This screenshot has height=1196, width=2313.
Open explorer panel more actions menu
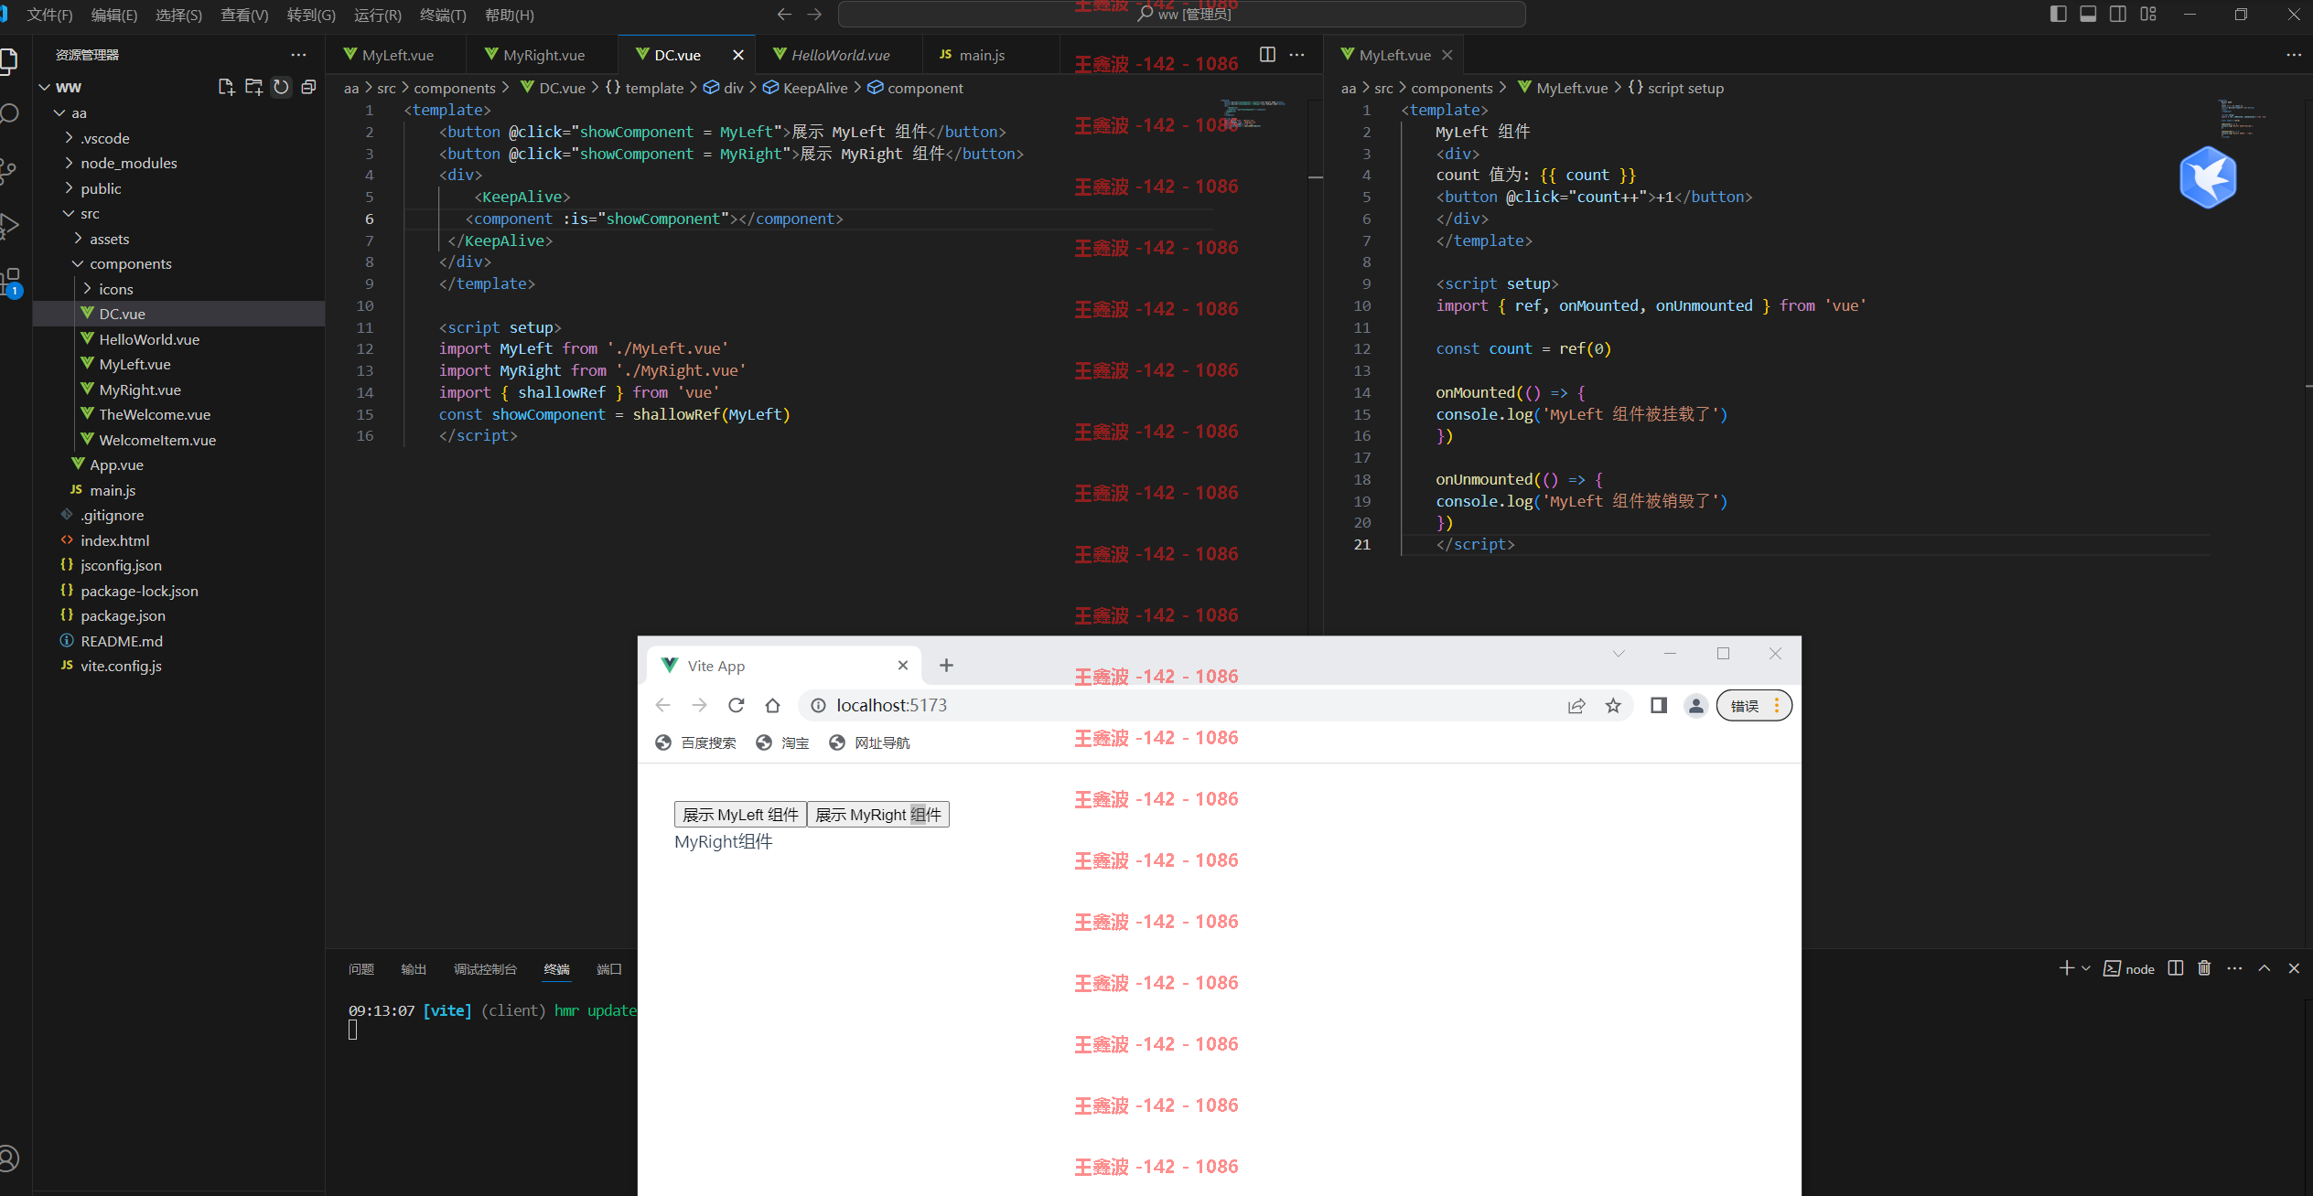[x=298, y=55]
